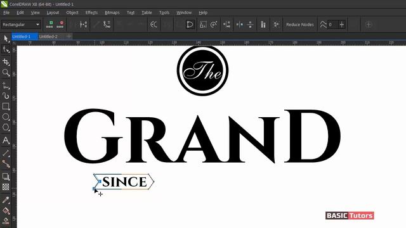Choose the checkerboard Transparency tool

[x=6, y=187]
